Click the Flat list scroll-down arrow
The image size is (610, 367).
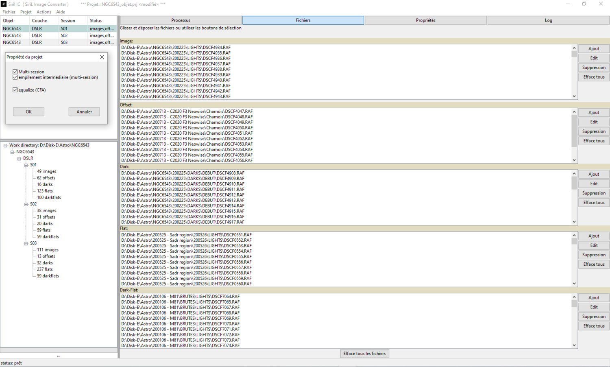tap(574, 284)
